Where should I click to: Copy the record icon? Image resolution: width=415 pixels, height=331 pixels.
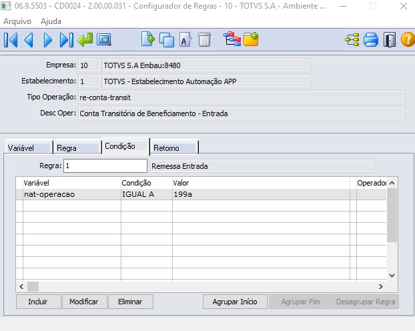pos(167,40)
